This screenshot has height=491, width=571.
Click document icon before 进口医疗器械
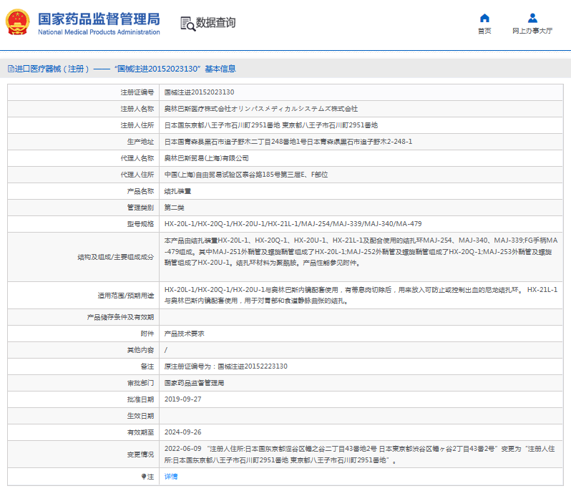pyautogui.click(x=11, y=69)
